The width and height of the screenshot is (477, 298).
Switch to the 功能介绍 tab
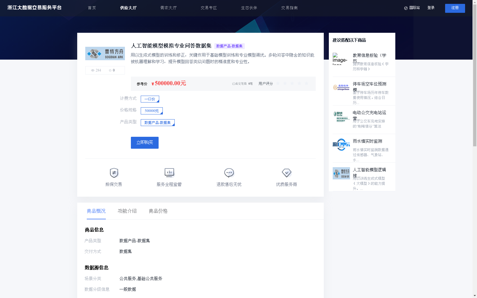click(127, 211)
